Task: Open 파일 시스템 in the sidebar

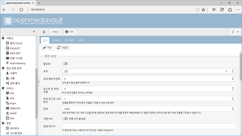Action: pyautogui.click(x=14, y=58)
